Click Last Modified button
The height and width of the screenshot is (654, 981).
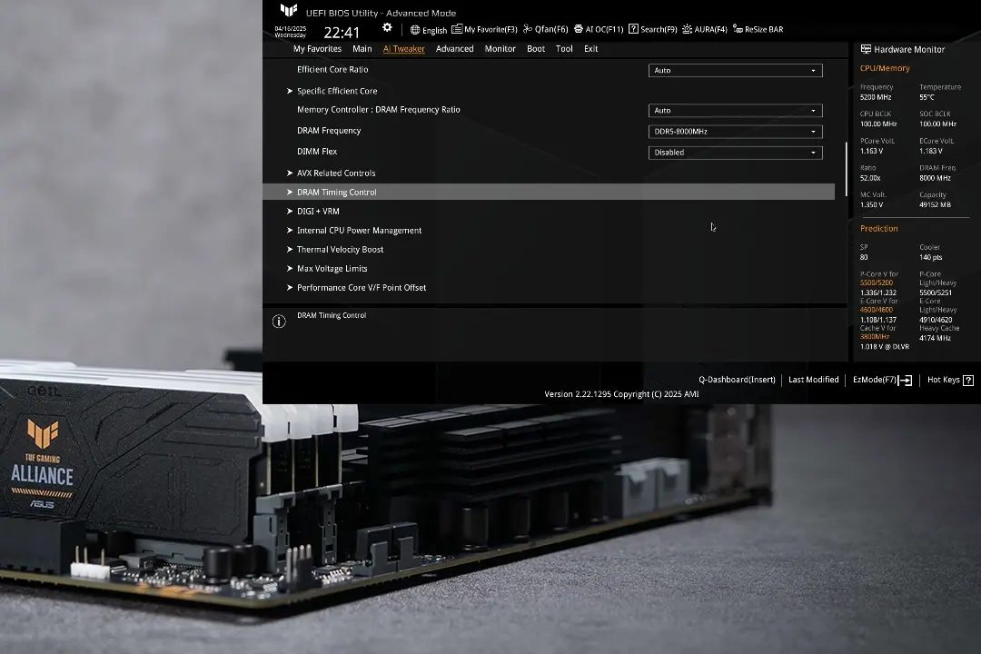[813, 380]
